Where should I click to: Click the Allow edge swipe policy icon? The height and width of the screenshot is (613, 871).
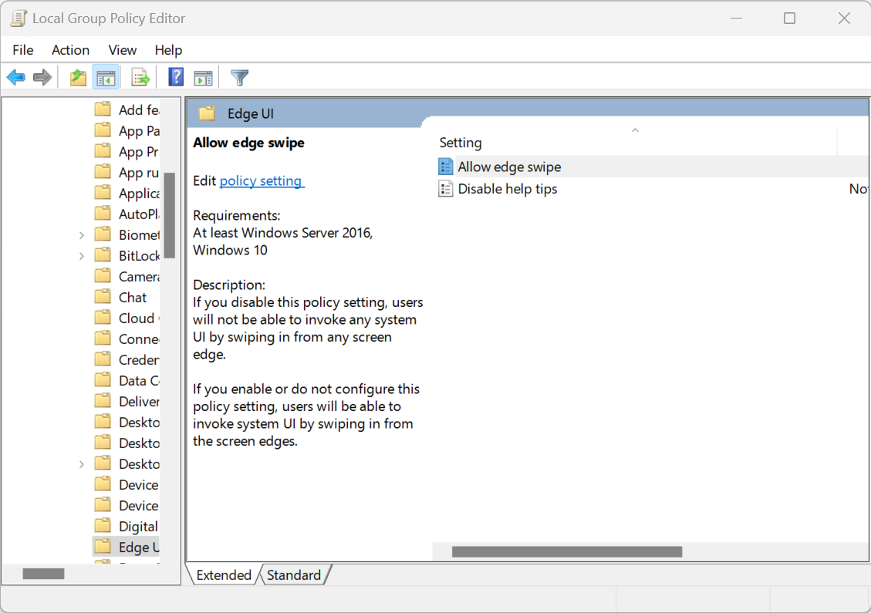[445, 167]
